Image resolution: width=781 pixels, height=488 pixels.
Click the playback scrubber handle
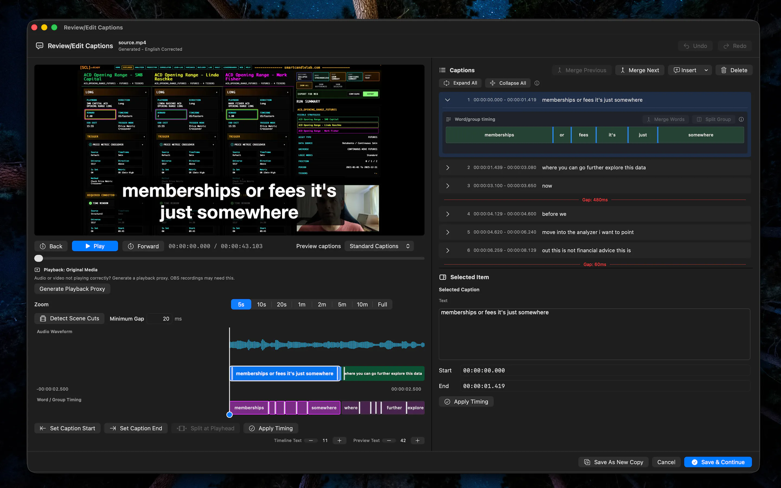(39, 258)
